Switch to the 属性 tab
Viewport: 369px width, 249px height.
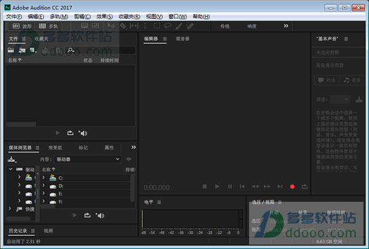tap(109, 148)
